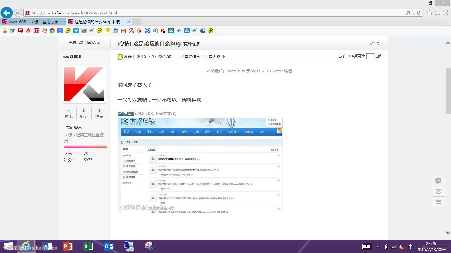The width and height of the screenshot is (451, 253).
Task: Close the '这是论坛的什么bug' tab
Action: [x=129, y=22]
